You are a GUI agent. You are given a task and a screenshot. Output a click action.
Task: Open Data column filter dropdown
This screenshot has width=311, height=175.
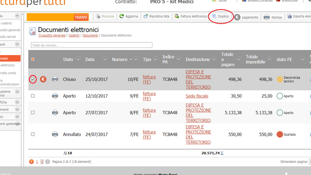tap(105, 59)
